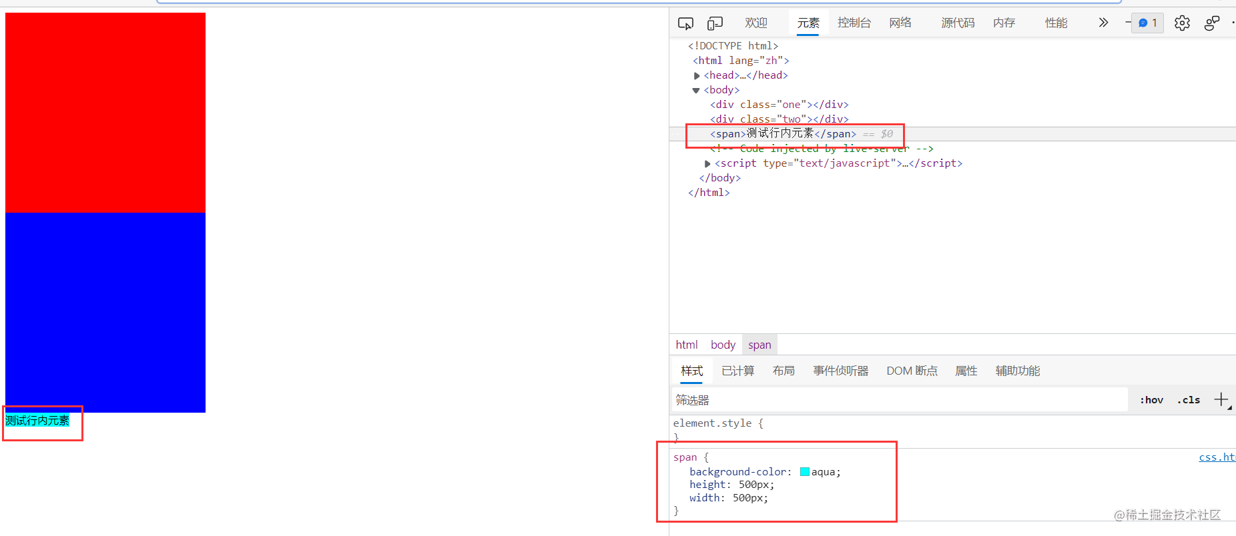
Task: Select the div class two node
Action: tap(780, 119)
